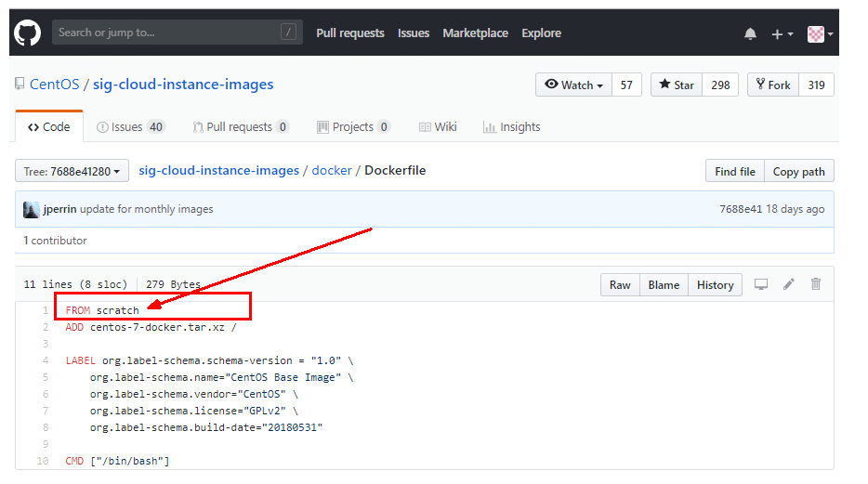868x484 pixels.
Task: Click the Copy path button
Action: click(x=798, y=171)
